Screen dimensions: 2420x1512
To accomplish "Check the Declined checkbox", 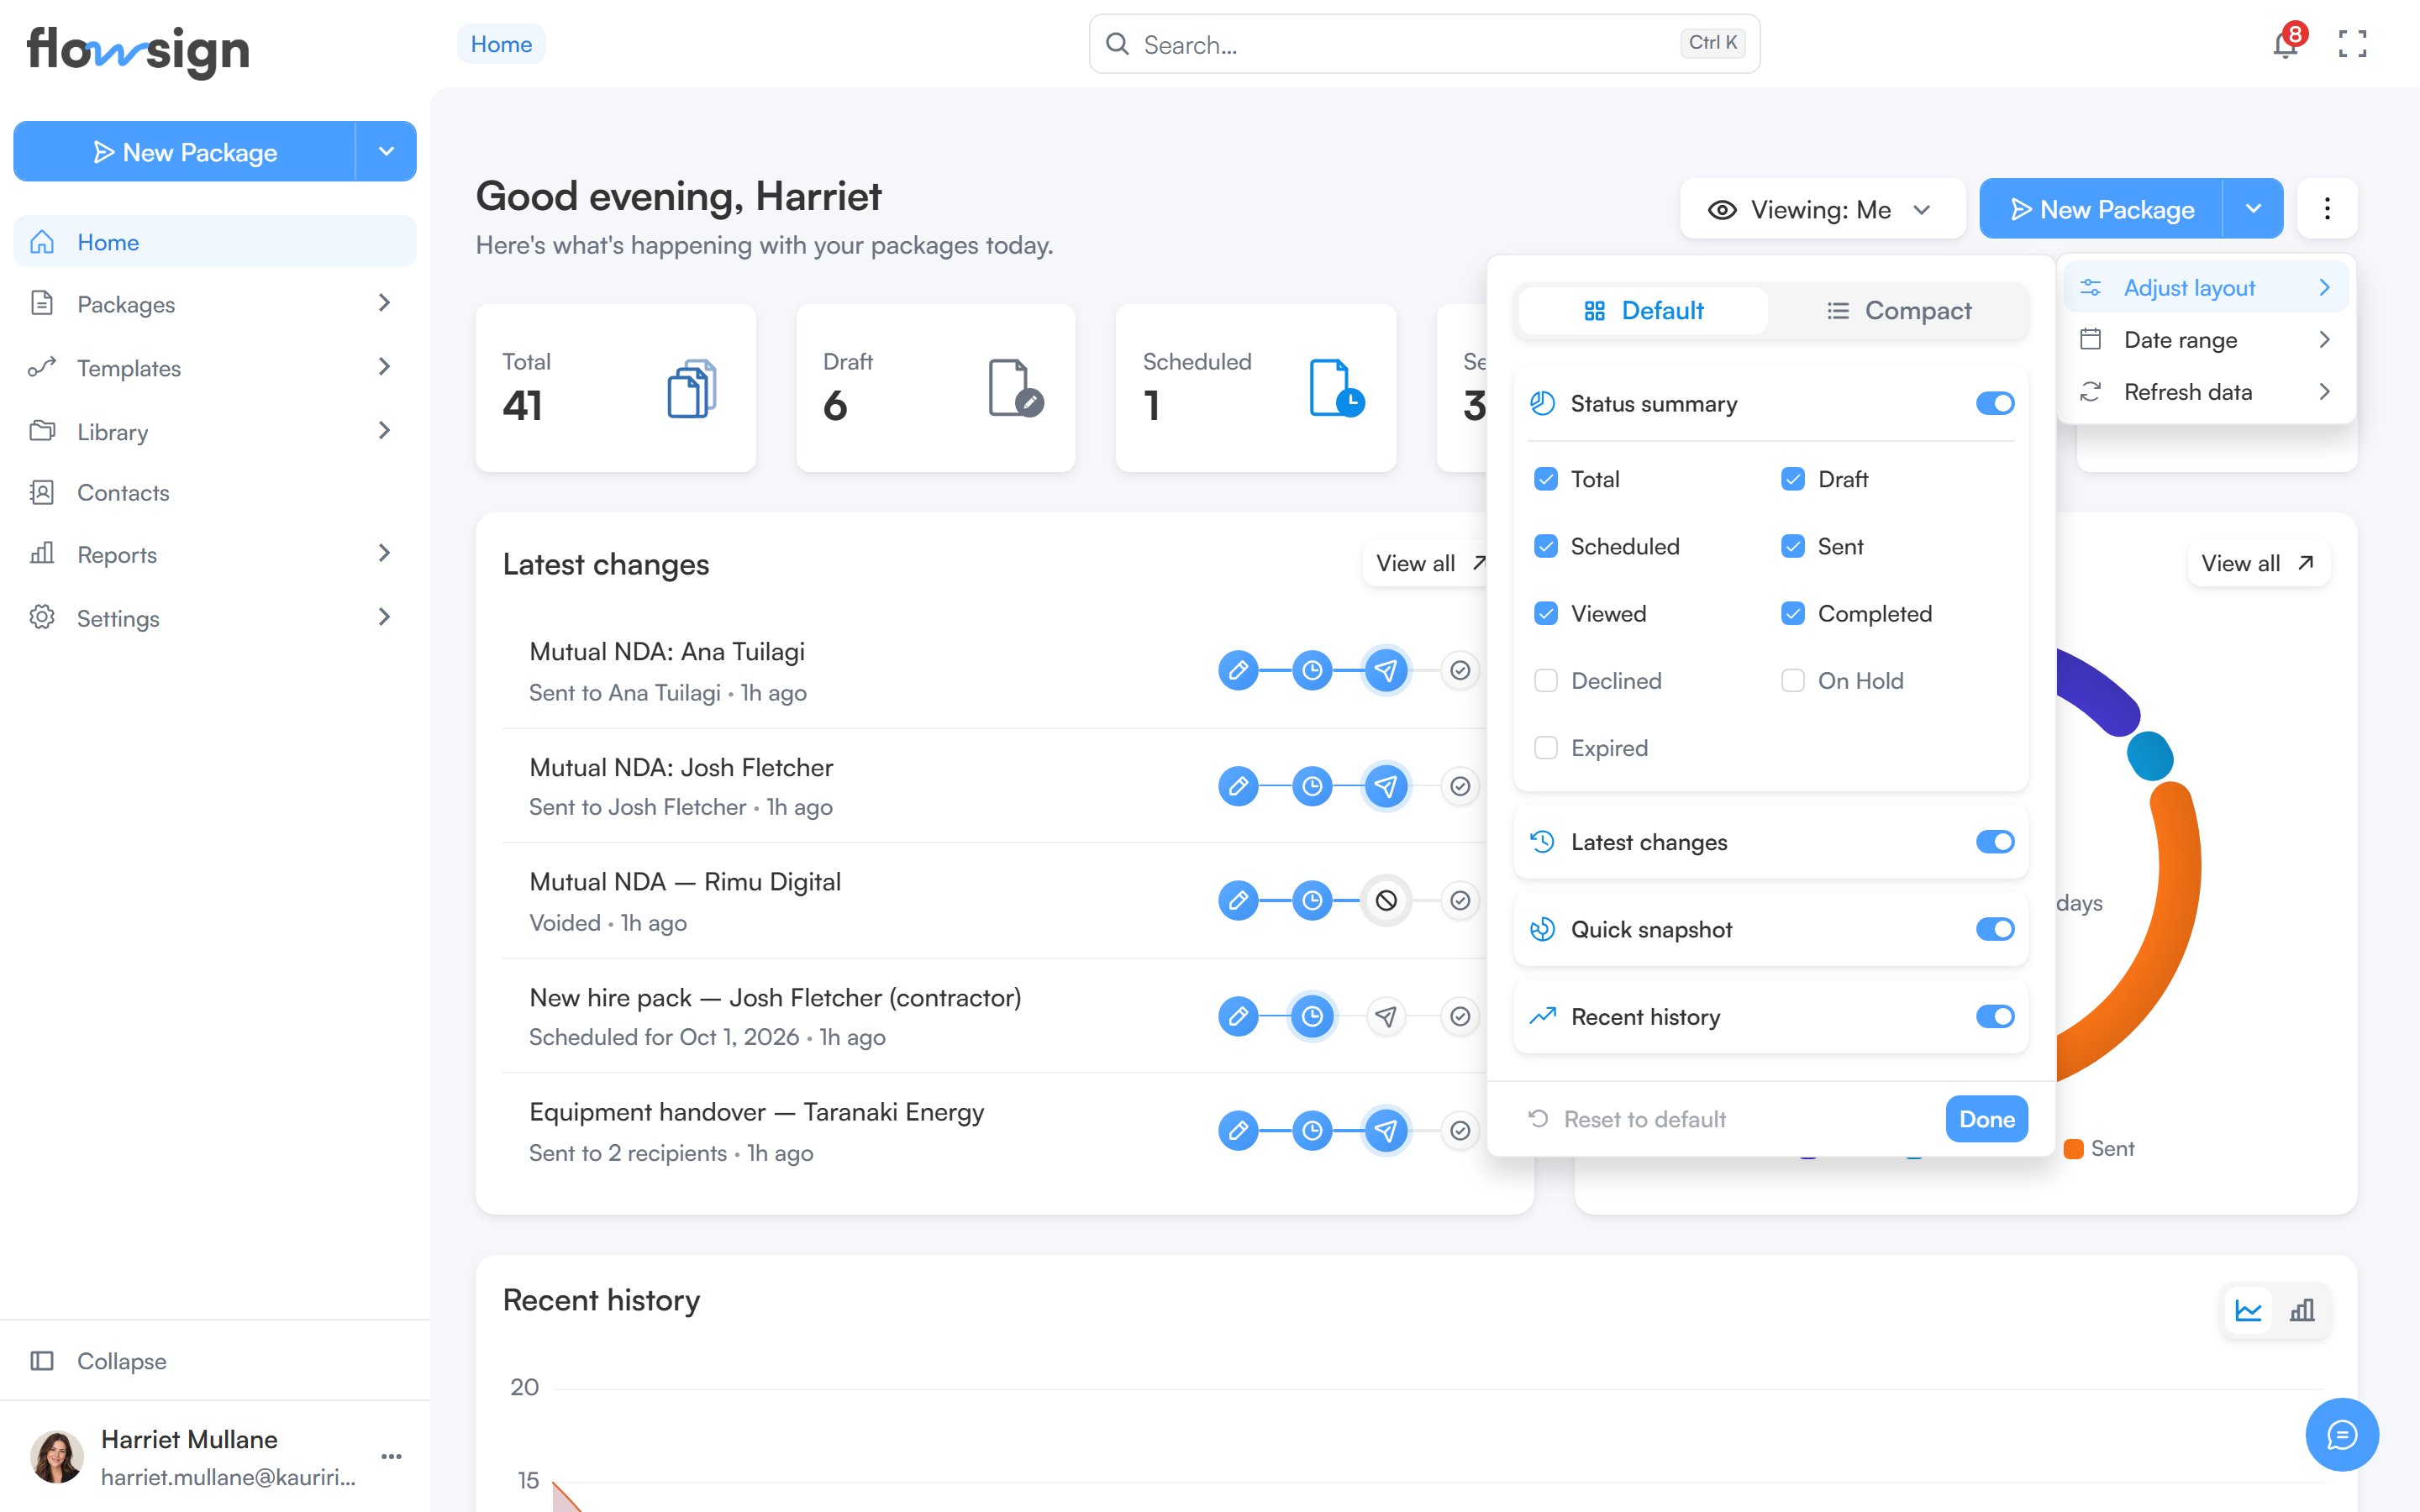I will click(x=1546, y=681).
